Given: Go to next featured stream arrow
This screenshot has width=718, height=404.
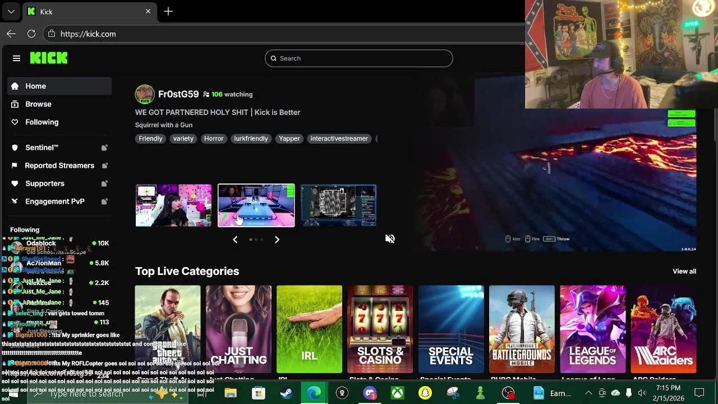Looking at the screenshot, I should click(x=277, y=240).
